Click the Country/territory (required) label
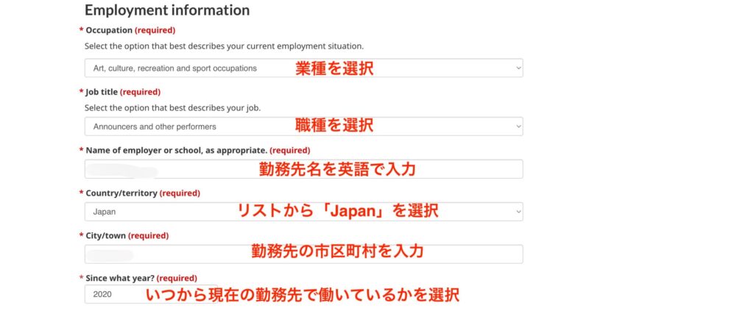The width and height of the screenshot is (754, 311). point(143,193)
